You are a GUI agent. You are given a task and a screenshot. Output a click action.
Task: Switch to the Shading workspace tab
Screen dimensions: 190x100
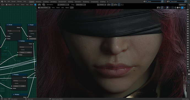pos(70,2)
